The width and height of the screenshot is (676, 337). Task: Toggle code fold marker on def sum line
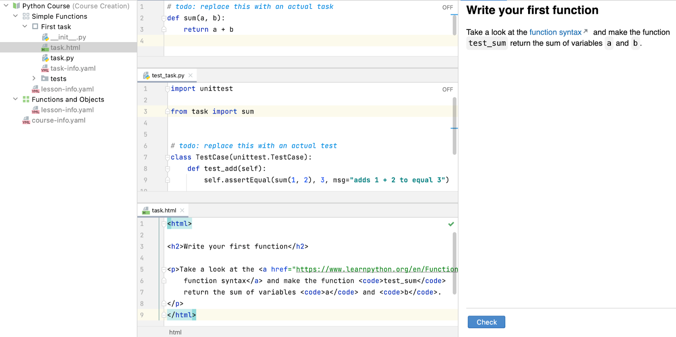tap(164, 18)
